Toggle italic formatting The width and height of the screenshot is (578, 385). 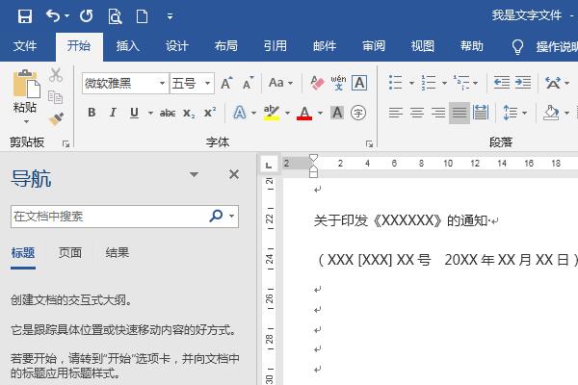(113, 113)
